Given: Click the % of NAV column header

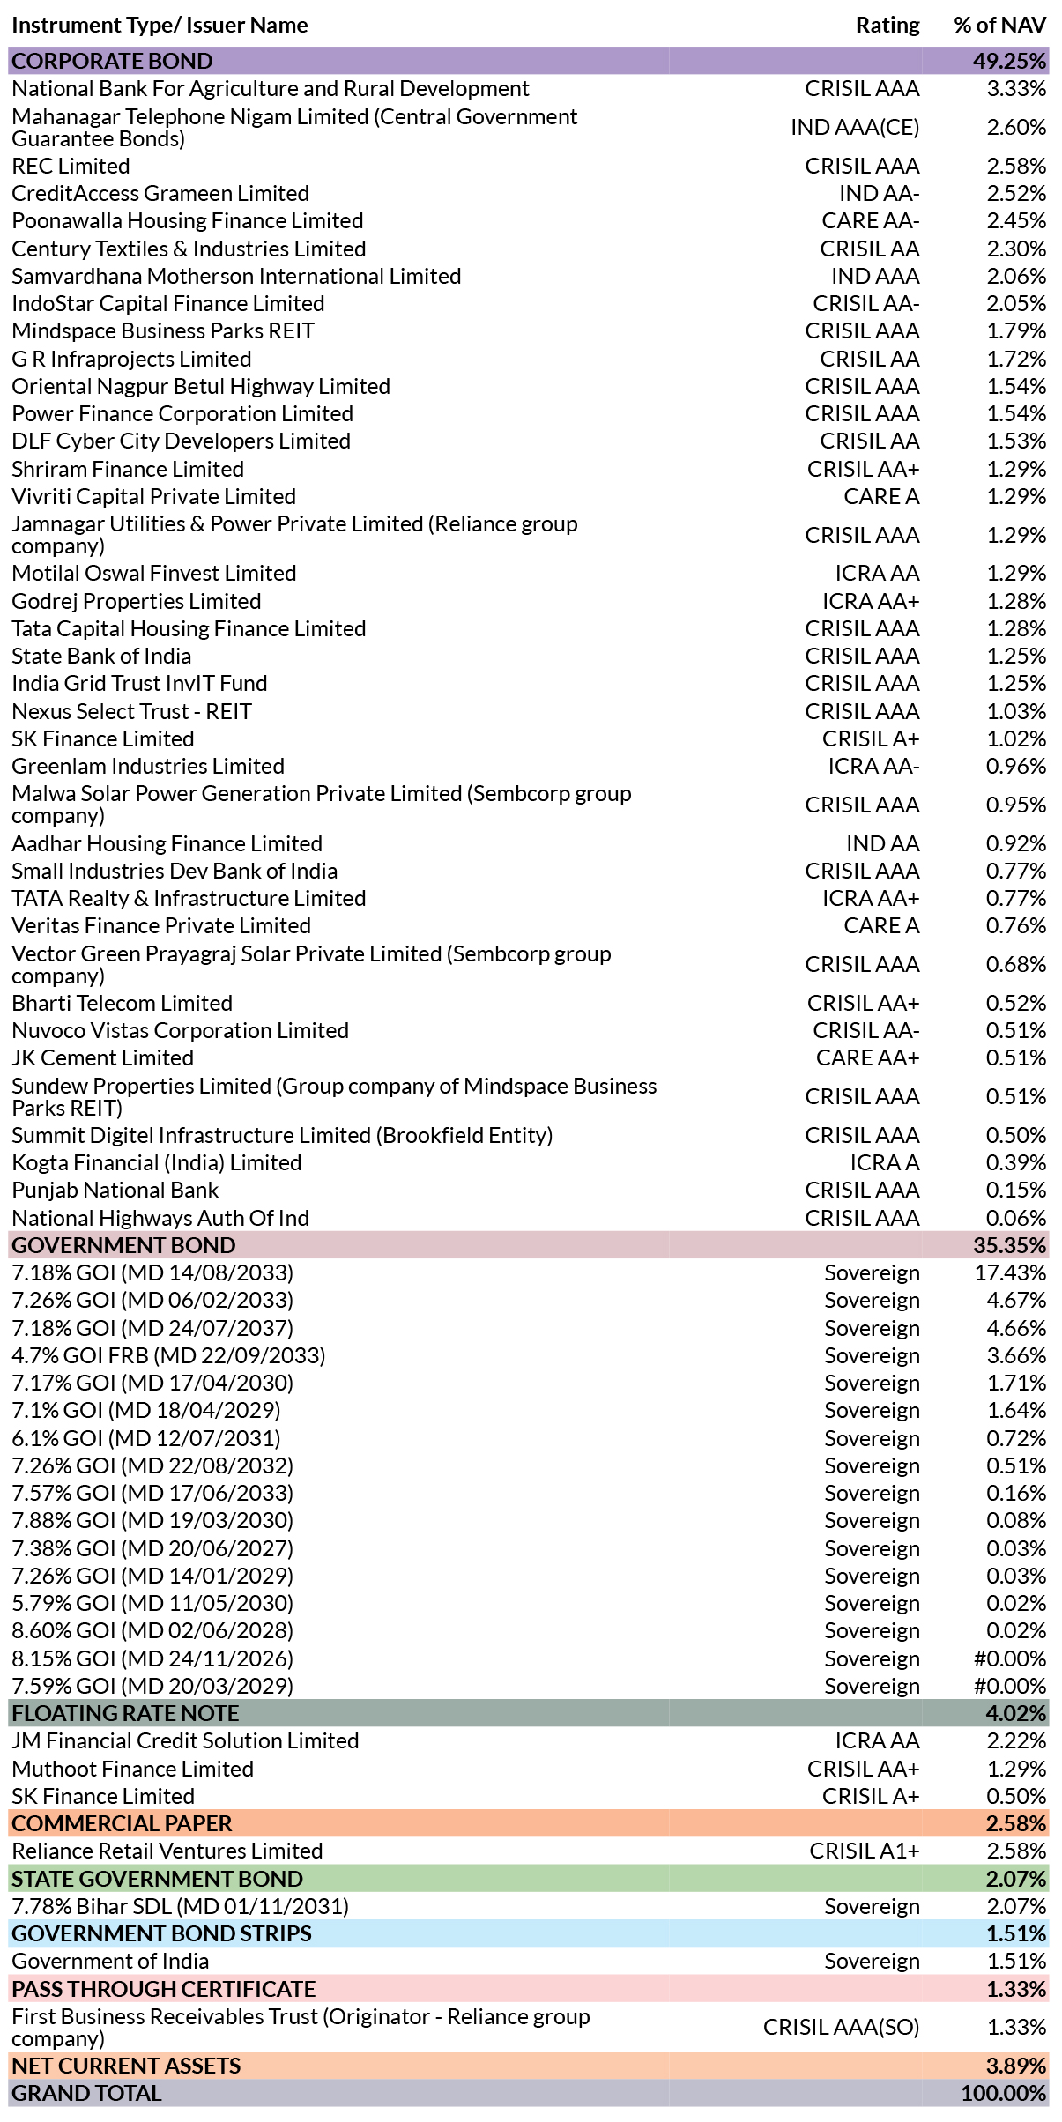Looking at the screenshot, I should point(999,26).
